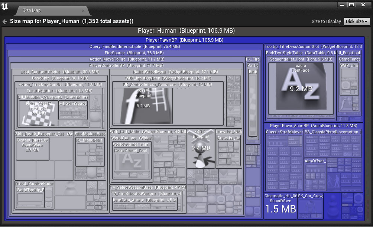Select the Query_FindBestInteractable header bar
The height and width of the screenshot is (227, 373).
coord(134,47)
